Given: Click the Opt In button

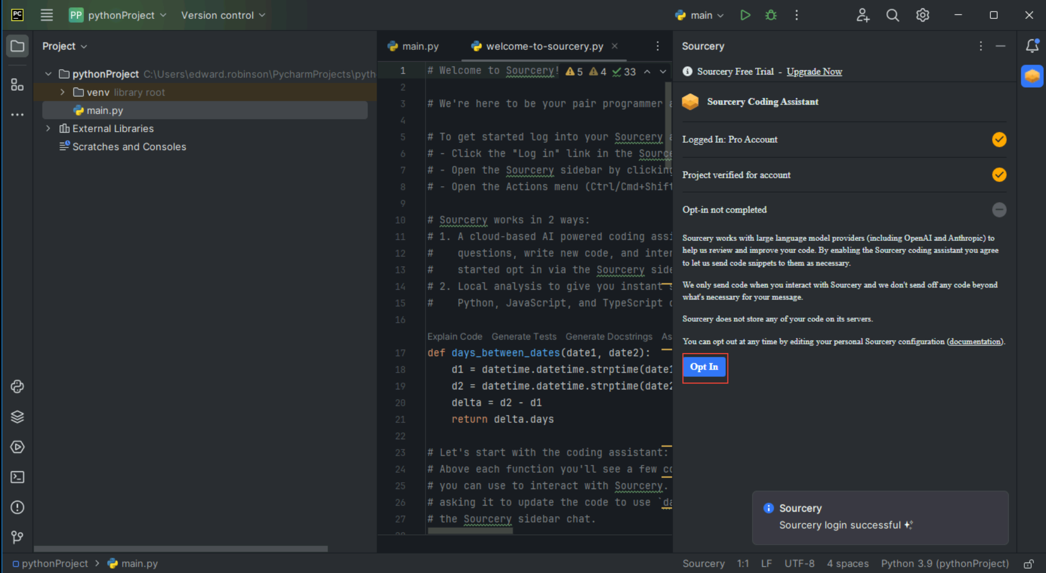Looking at the screenshot, I should (x=704, y=367).
